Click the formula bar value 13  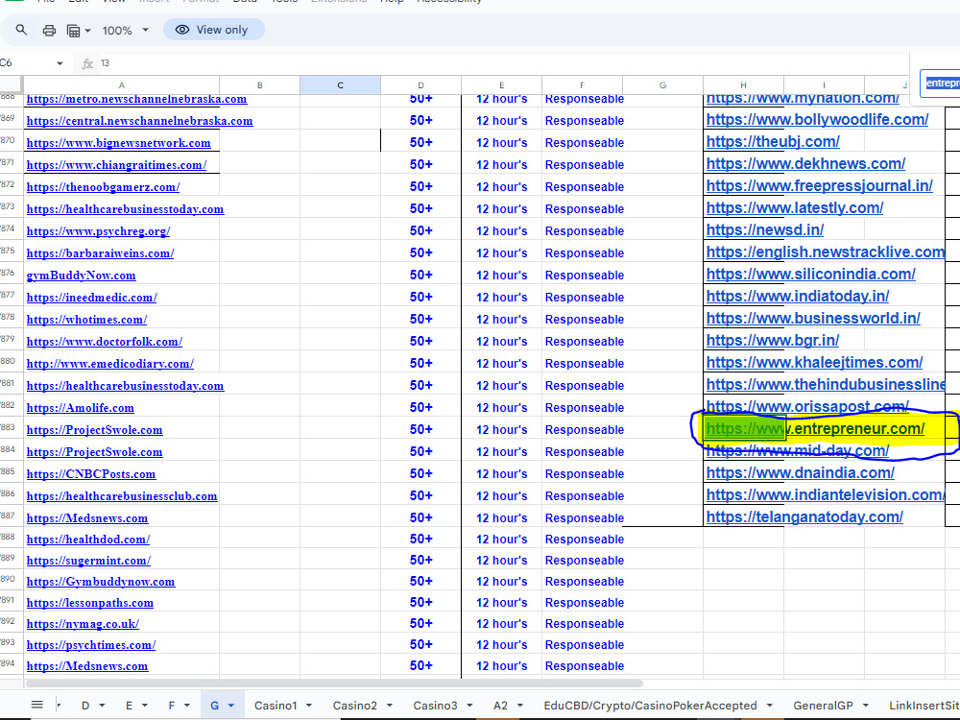pos(106,63)
